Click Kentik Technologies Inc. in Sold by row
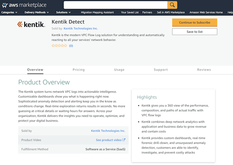The image size is (233, 165). click(108, 131)
